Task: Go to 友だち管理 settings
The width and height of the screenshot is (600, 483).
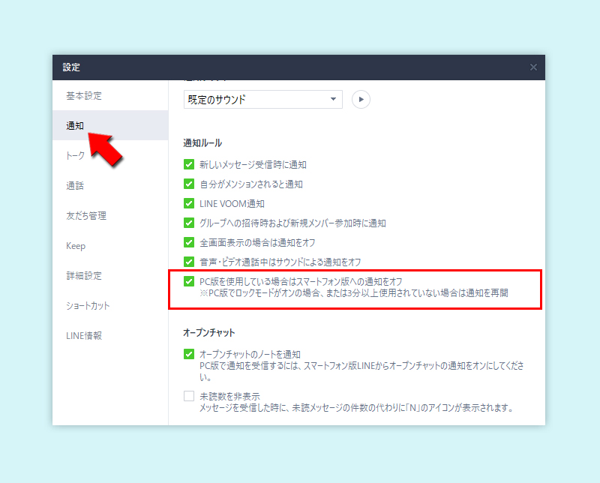Action: click(x=82, y=215)
